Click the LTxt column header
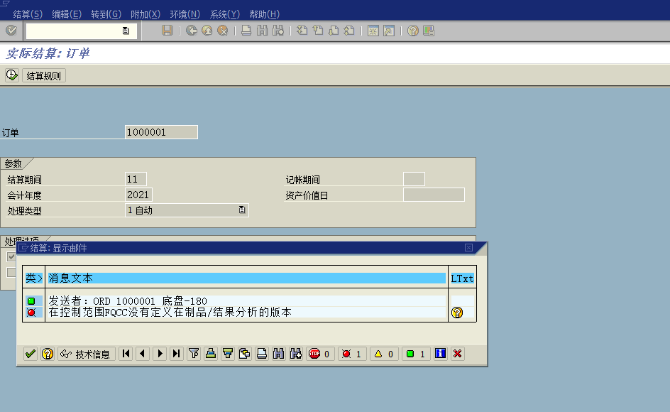This screenshot has height=412, width=670. click(462, 278)
